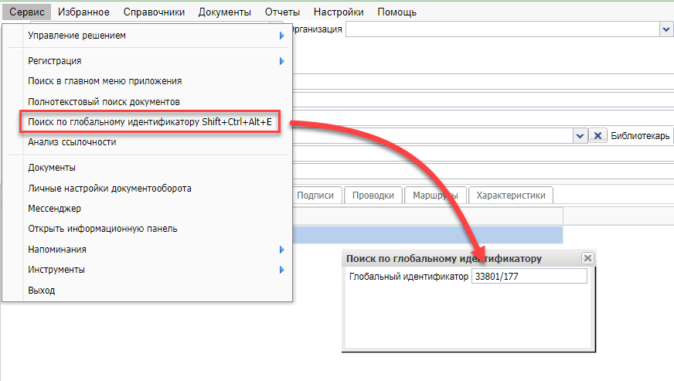Screen dimensions: 674x381
Task: Choose Полнотекстовый поиск документов
Action: [104, 101]
